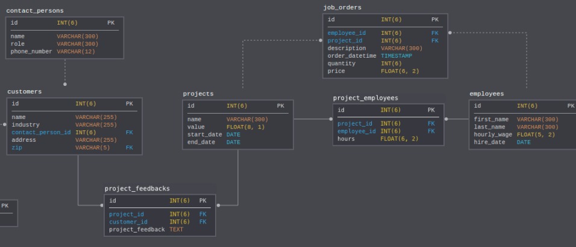The image size is (576, 247).
Task: Click phone_number column in contact_persons
Action: 31,52
